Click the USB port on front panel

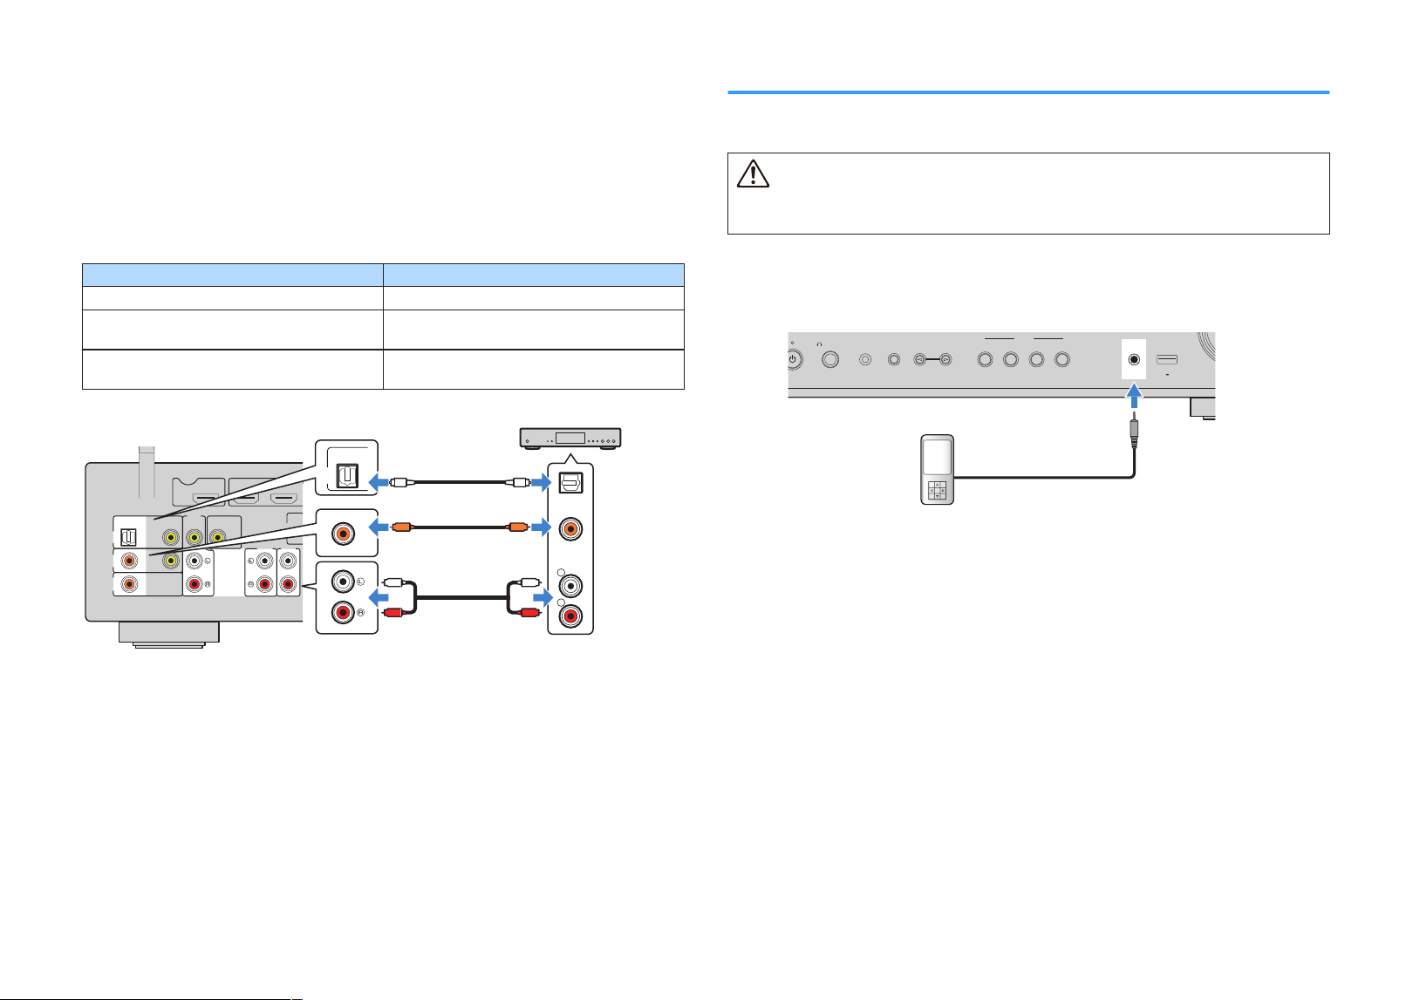click(1167, 359)
